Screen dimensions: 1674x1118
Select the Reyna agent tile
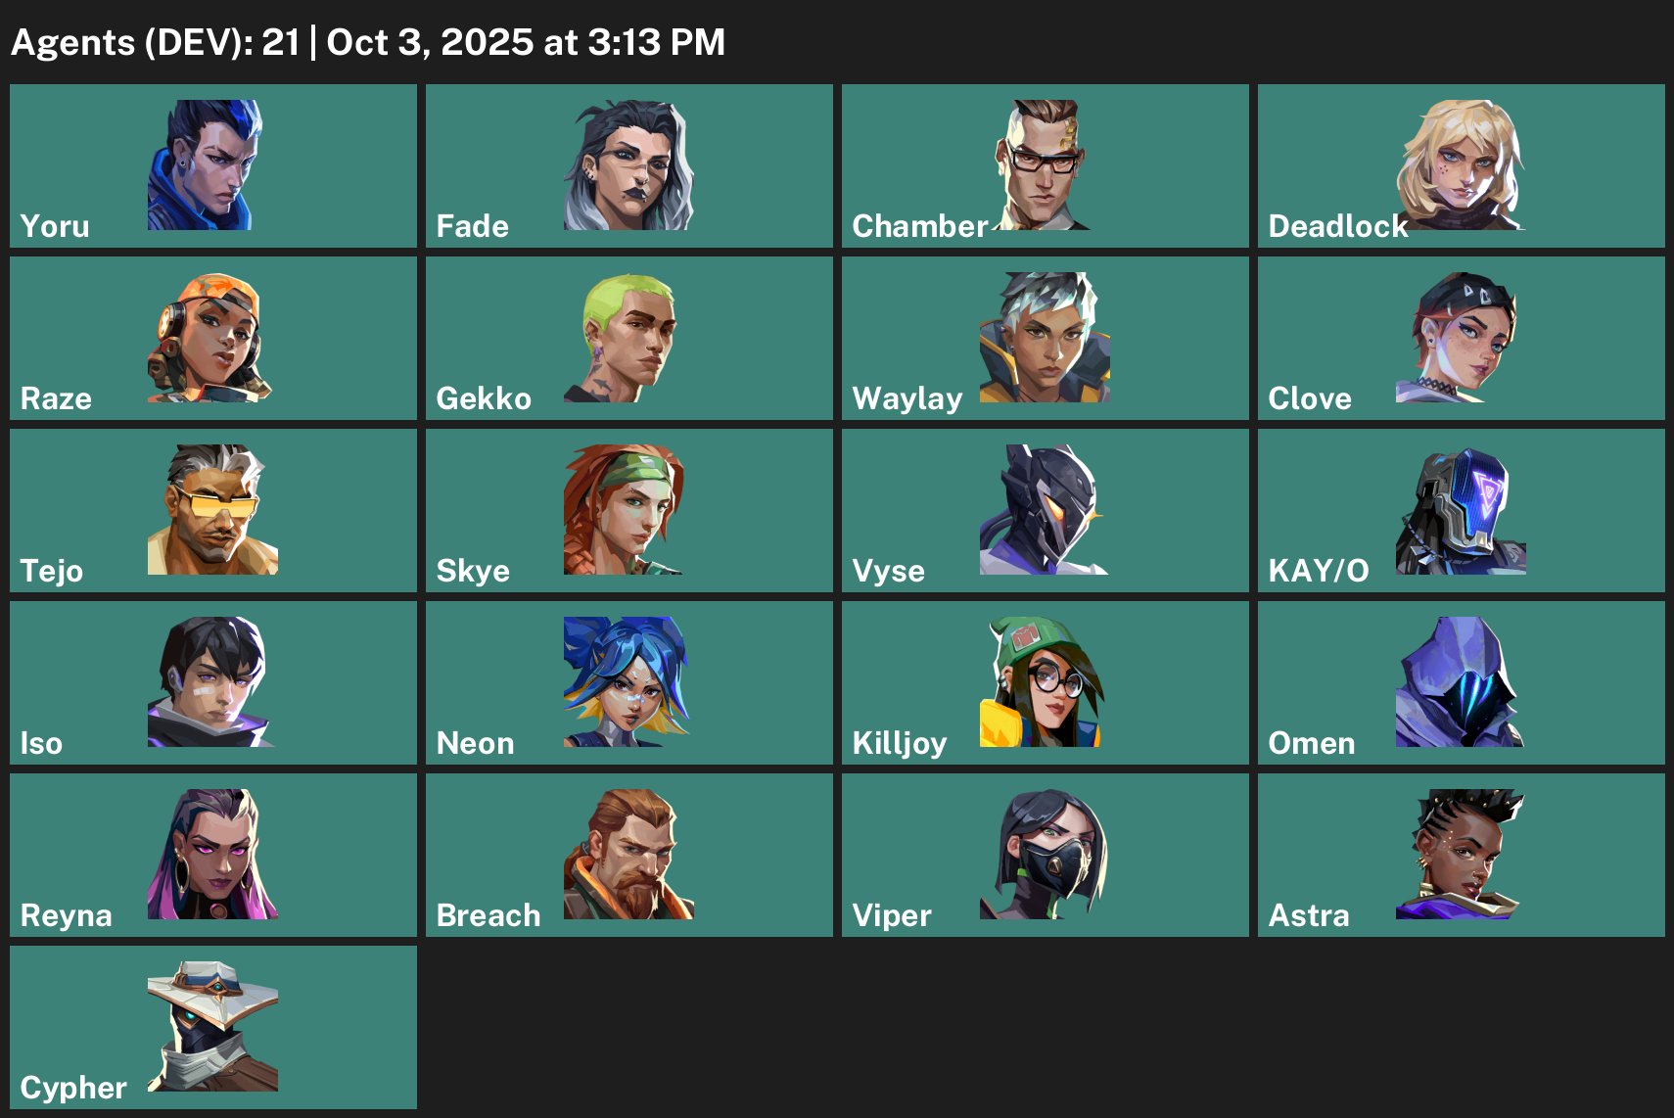pyautogui.click(x=213, y=855)
